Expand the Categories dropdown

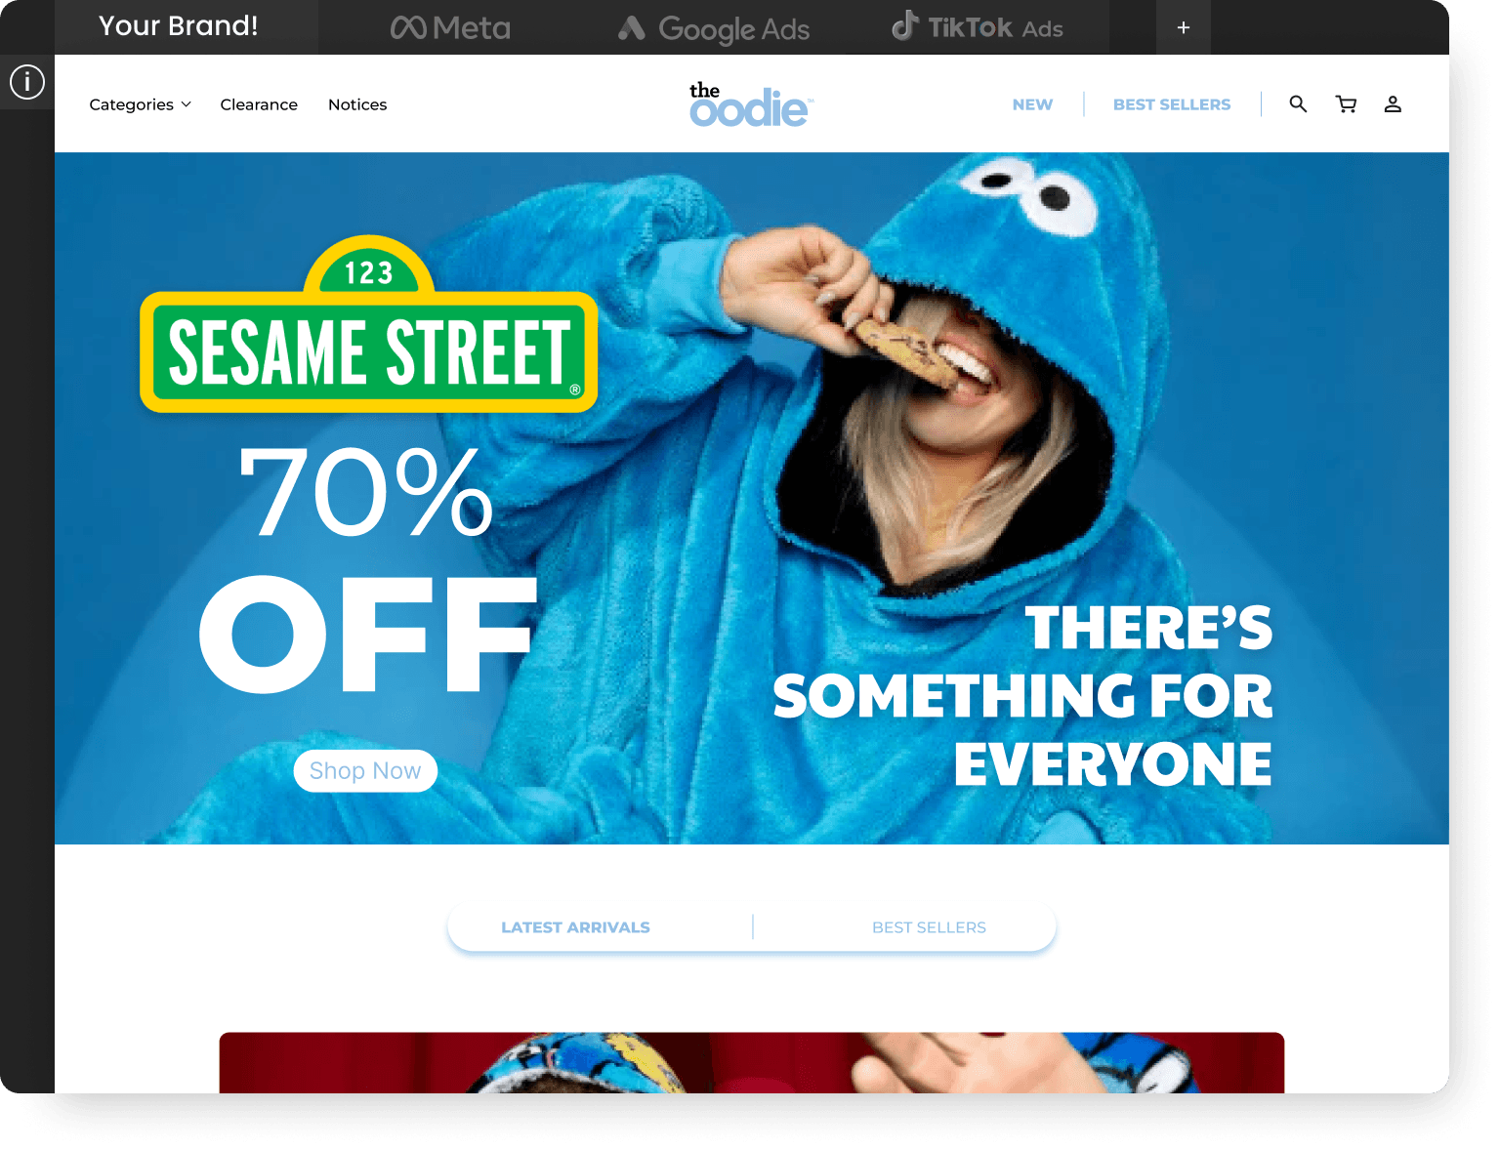pyautogui.click(x=141, y=104)
